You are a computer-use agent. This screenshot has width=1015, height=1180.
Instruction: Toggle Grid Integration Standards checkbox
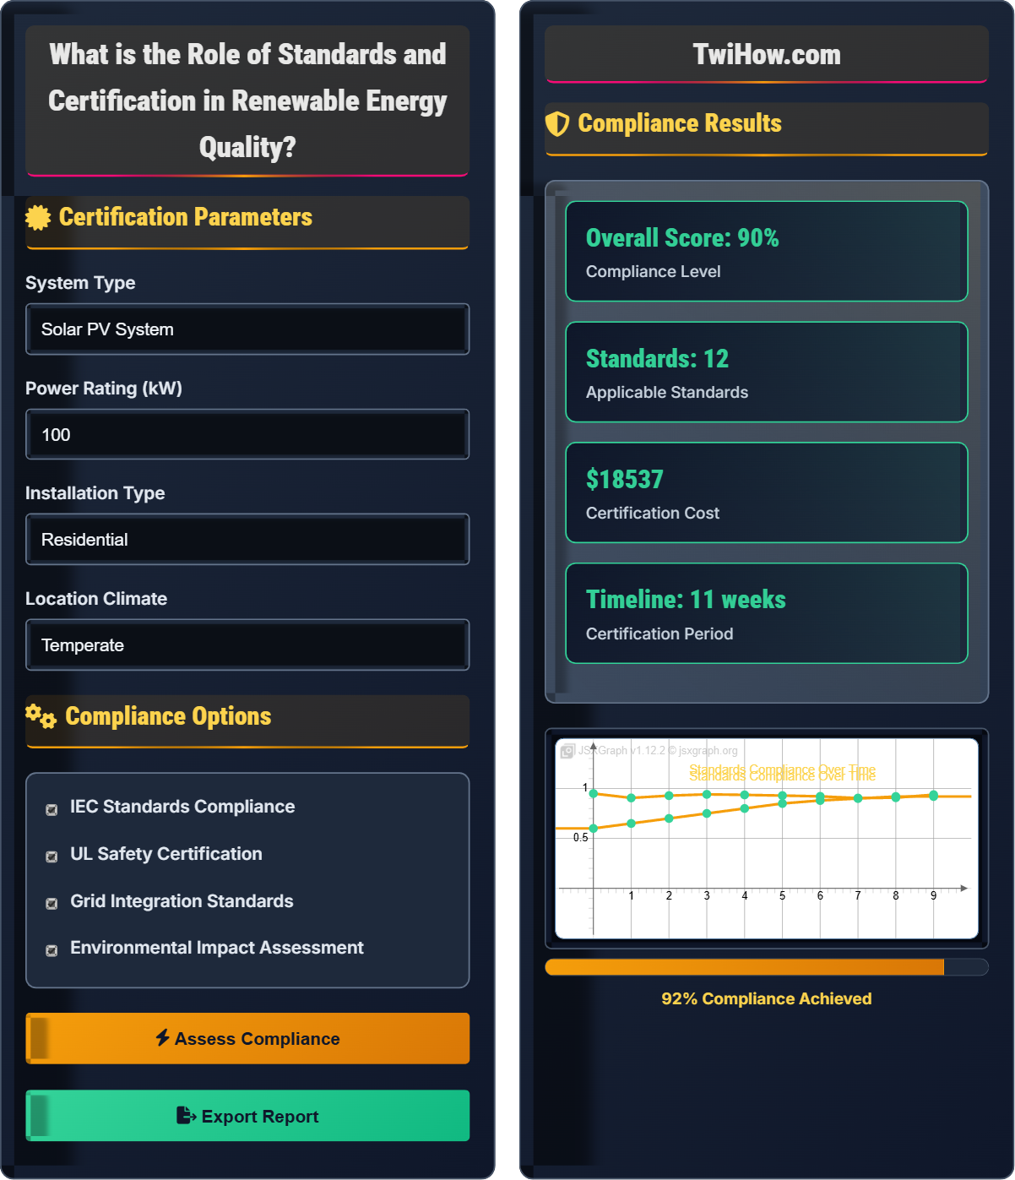[52, 903]
